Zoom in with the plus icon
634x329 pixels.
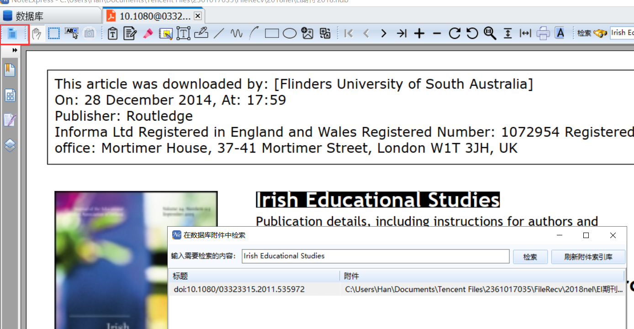419,33
